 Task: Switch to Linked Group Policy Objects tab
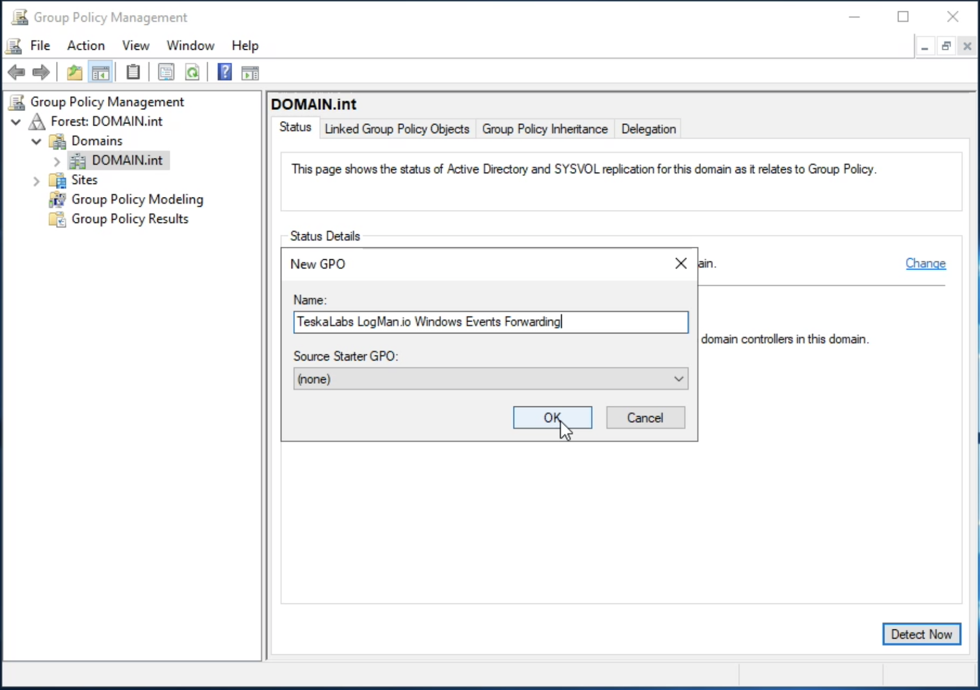(x=397, y=129)
